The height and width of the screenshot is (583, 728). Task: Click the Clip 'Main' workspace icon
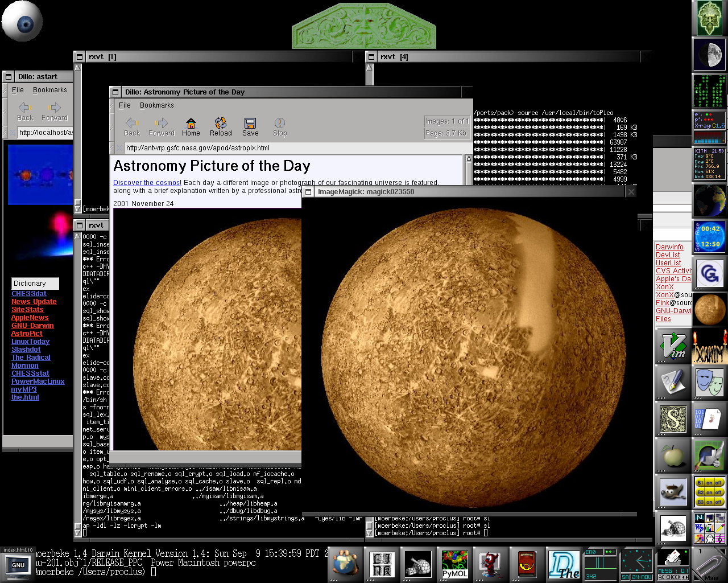[709, 565]
